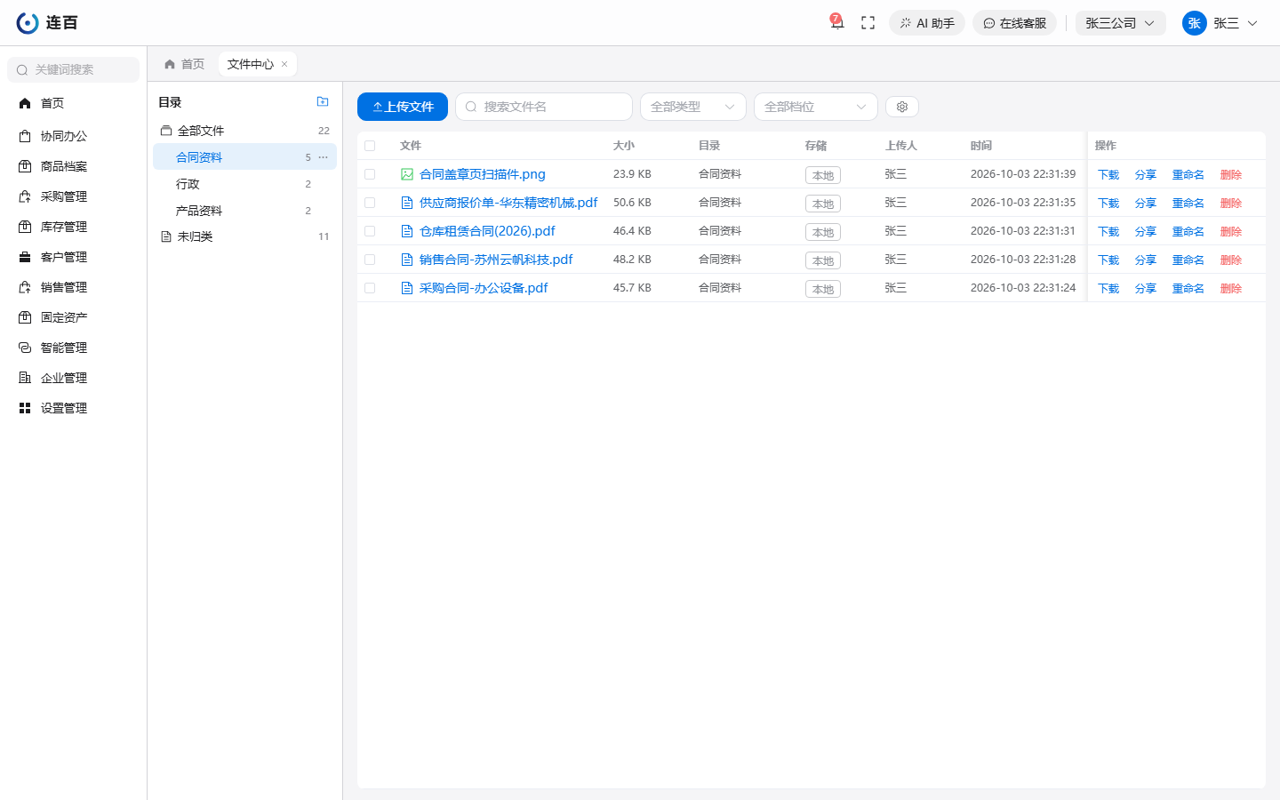Check the box for 采购合同-办公设备.pdf
Screen dimensions: 1280x800
click(370, 288)
